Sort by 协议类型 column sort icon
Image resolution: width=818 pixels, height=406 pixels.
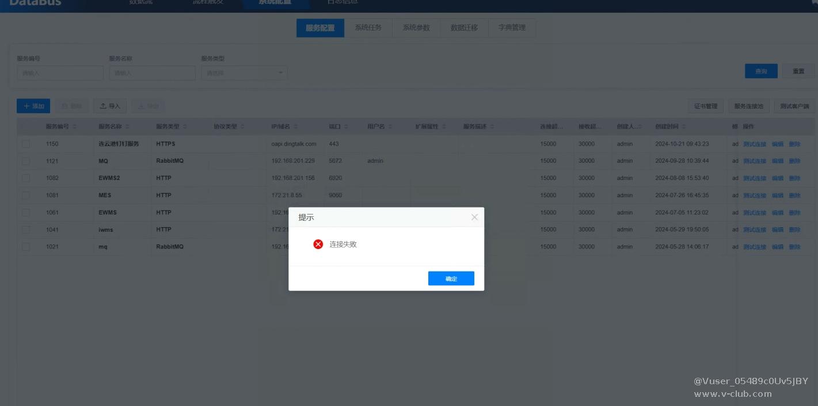pos(242,127)
